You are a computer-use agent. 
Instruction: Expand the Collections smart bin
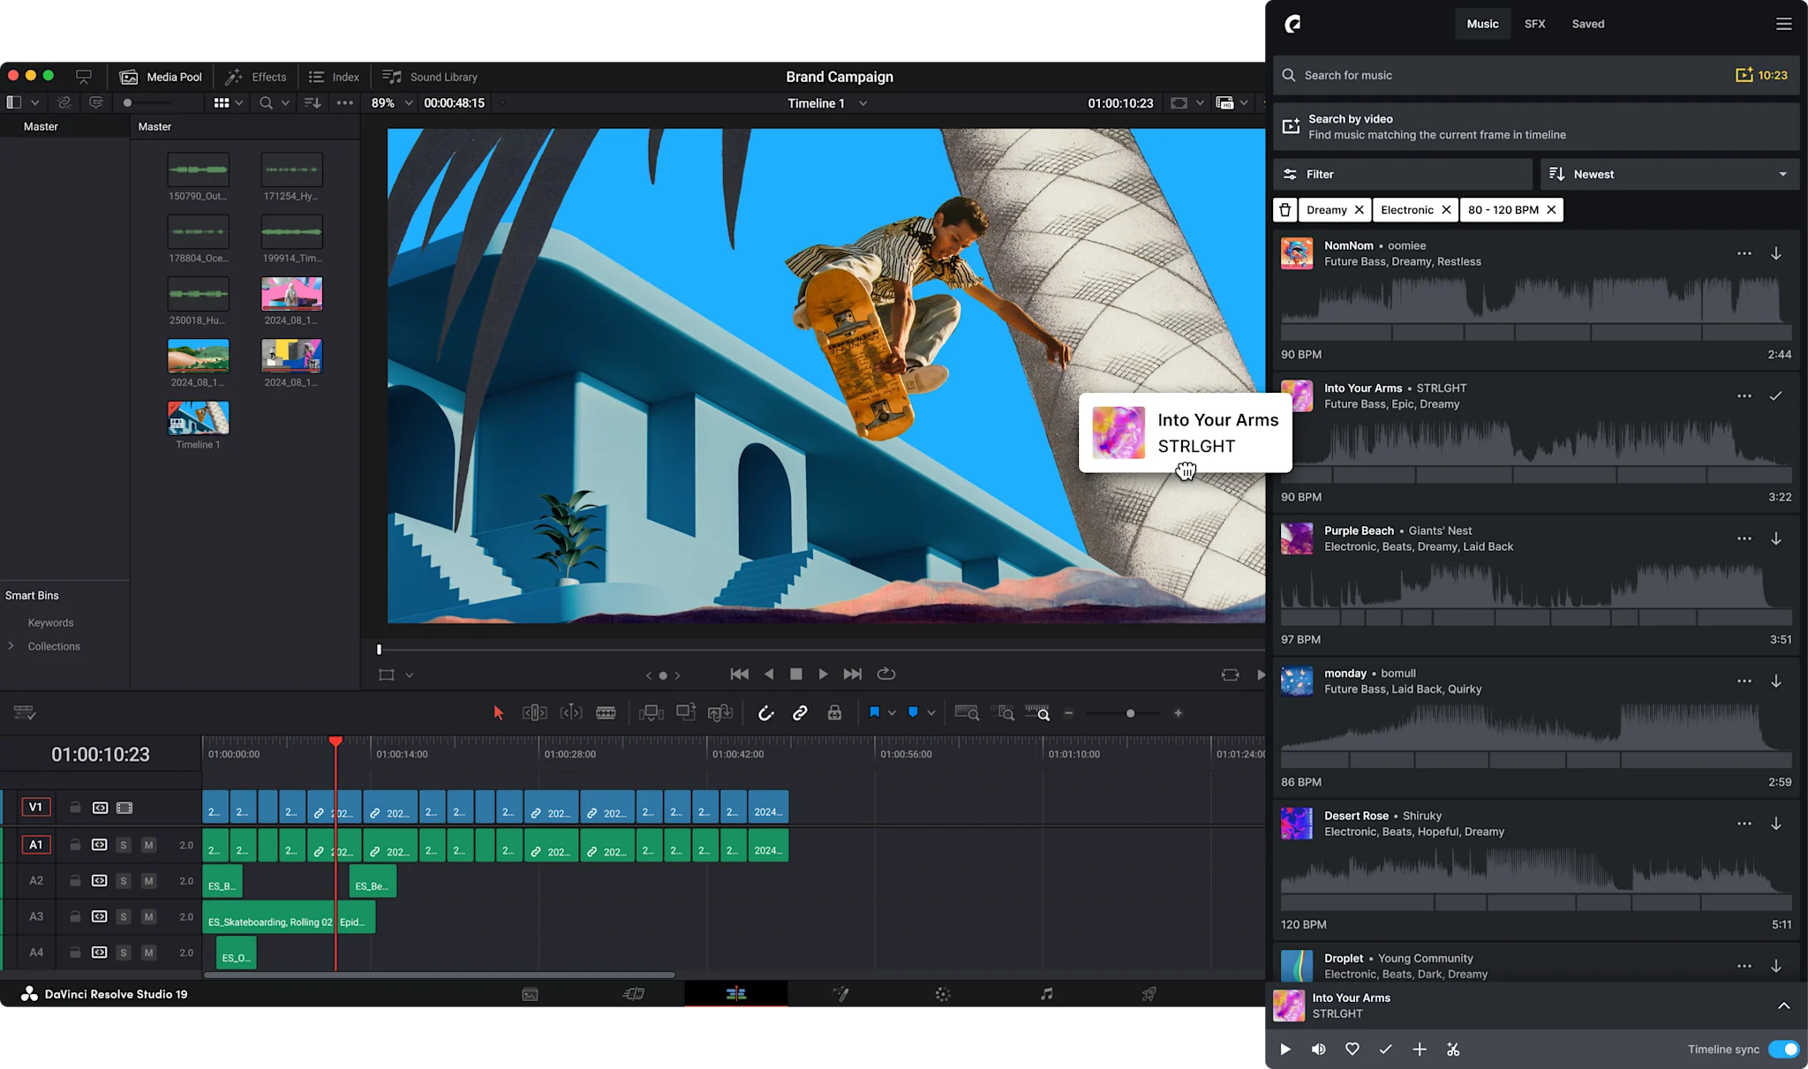[13, 645]
